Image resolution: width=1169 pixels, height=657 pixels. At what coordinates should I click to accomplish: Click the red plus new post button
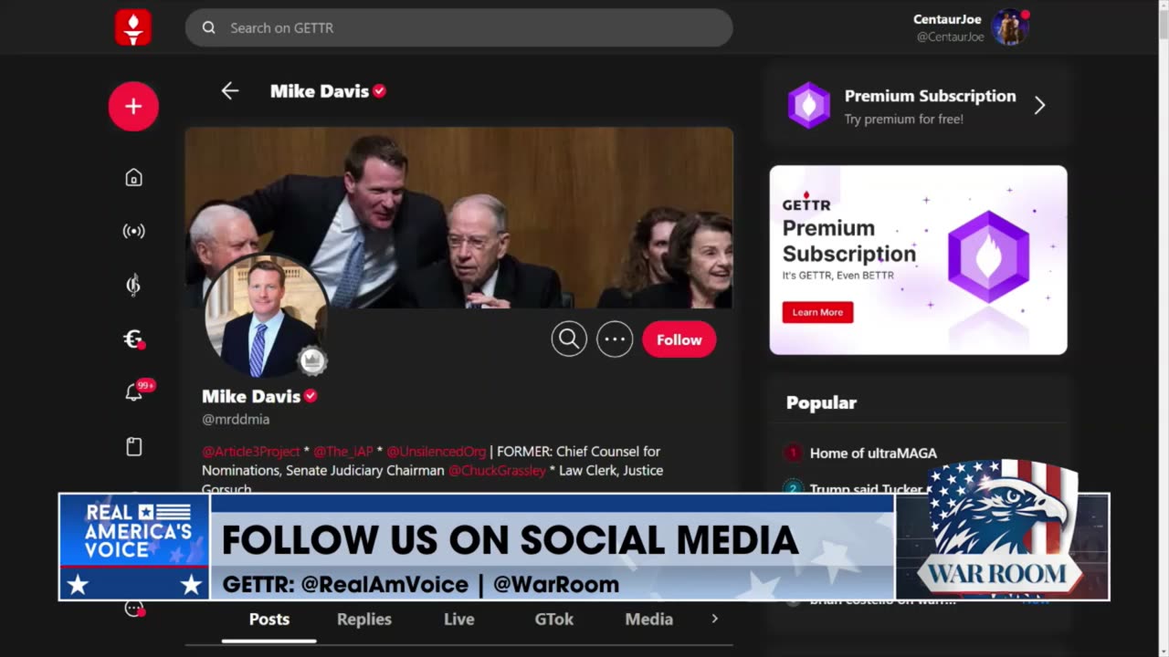(x=133, y=106)
